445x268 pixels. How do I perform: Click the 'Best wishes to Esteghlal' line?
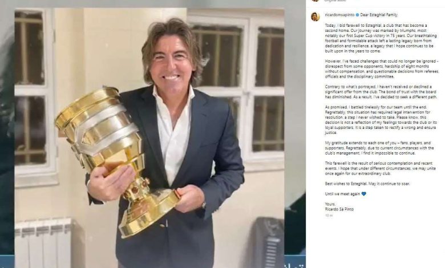[367, 184]
